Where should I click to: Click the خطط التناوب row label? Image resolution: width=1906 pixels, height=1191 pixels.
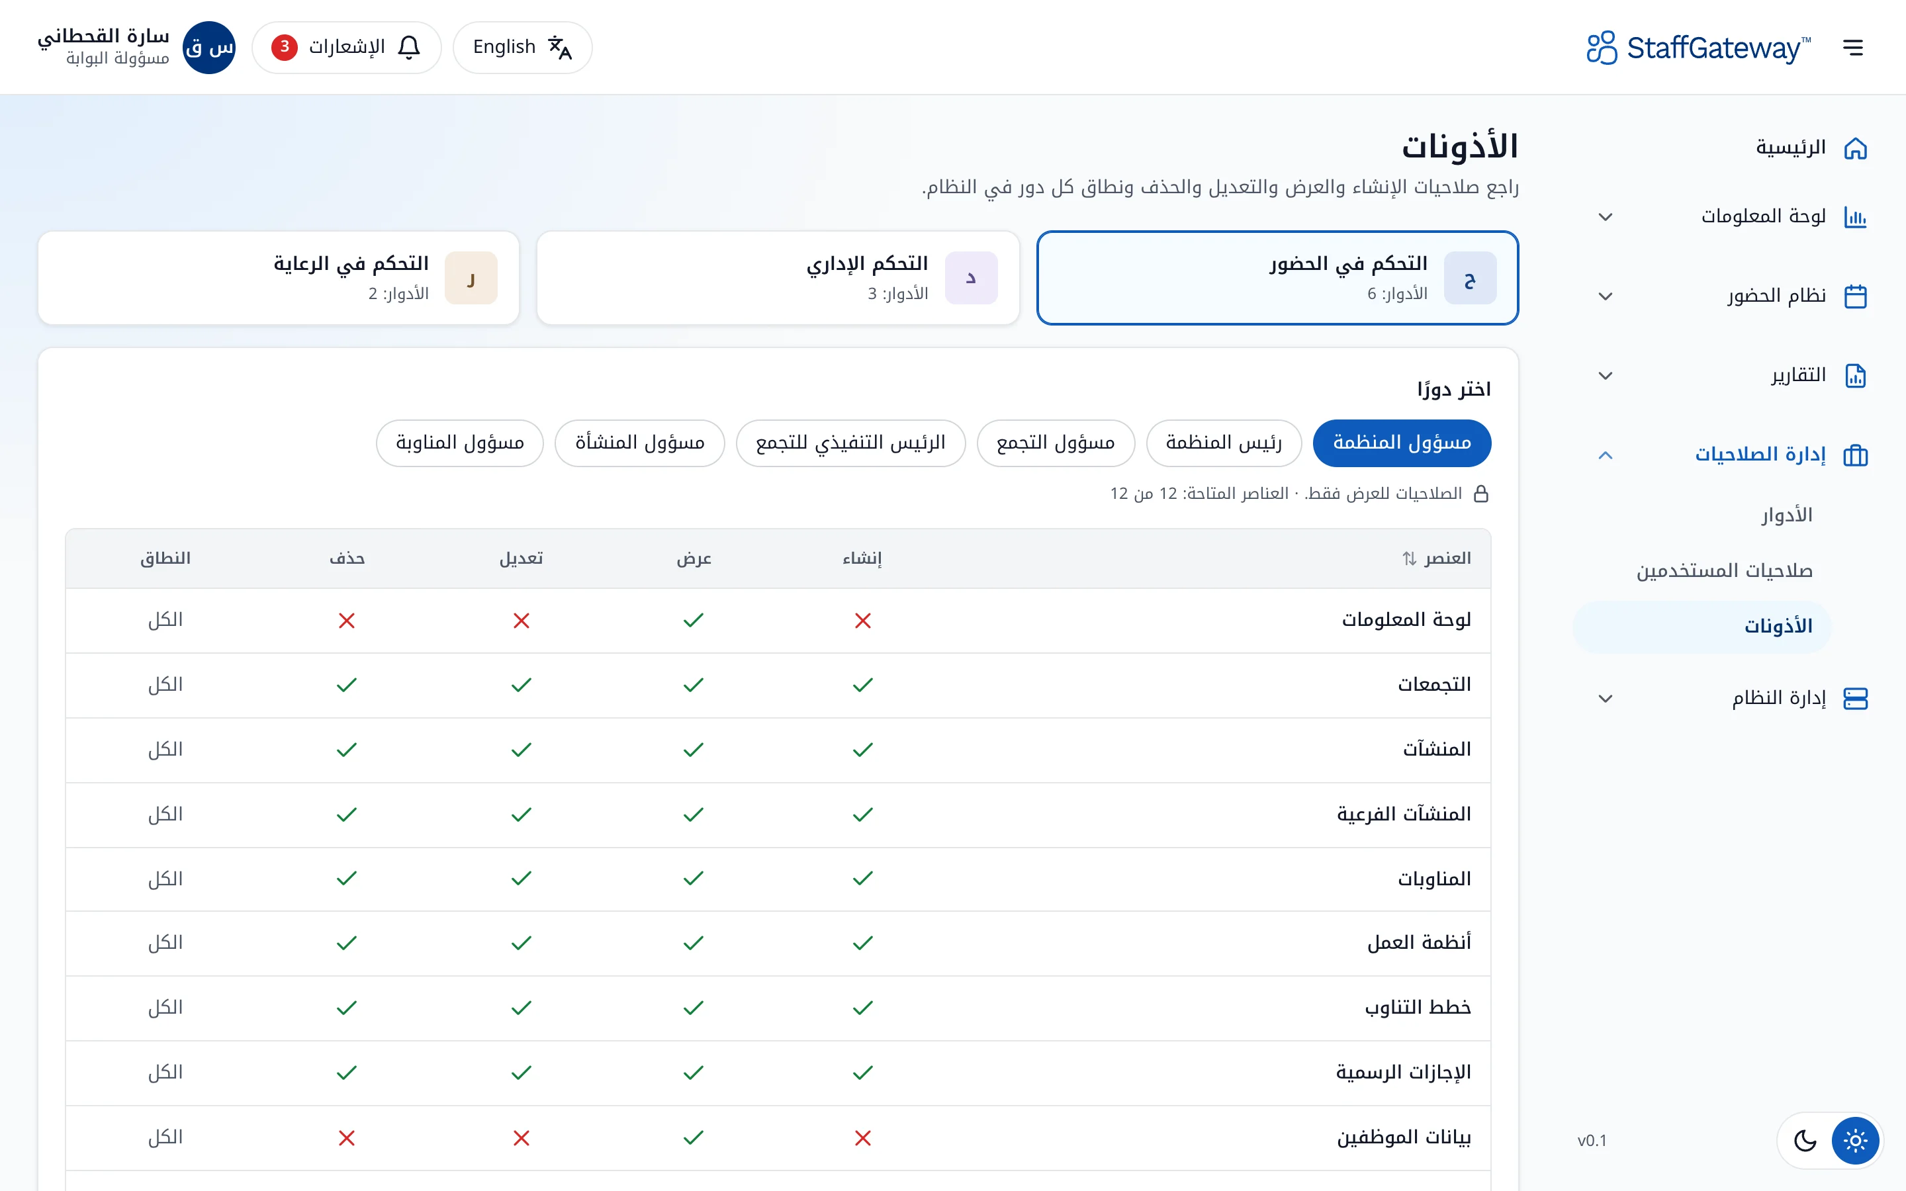point(1418,1008)
